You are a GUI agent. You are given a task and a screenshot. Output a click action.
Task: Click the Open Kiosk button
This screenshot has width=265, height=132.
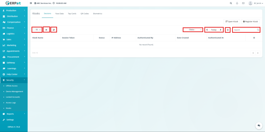232,21
